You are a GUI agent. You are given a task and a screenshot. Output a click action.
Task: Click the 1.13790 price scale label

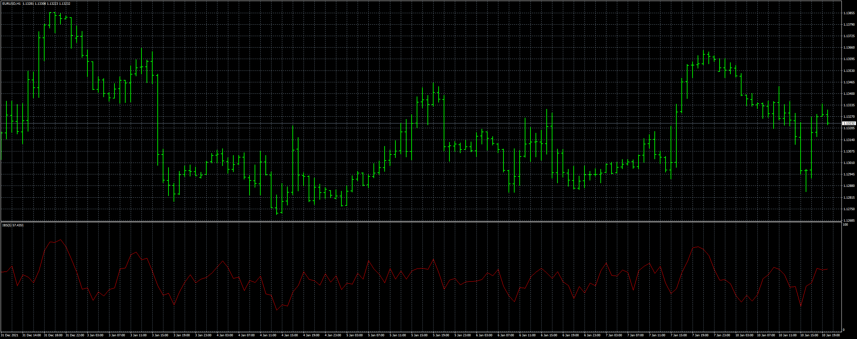point(849,25)
